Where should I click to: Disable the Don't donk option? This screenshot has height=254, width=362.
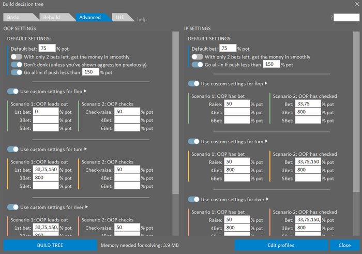(17, 65)
